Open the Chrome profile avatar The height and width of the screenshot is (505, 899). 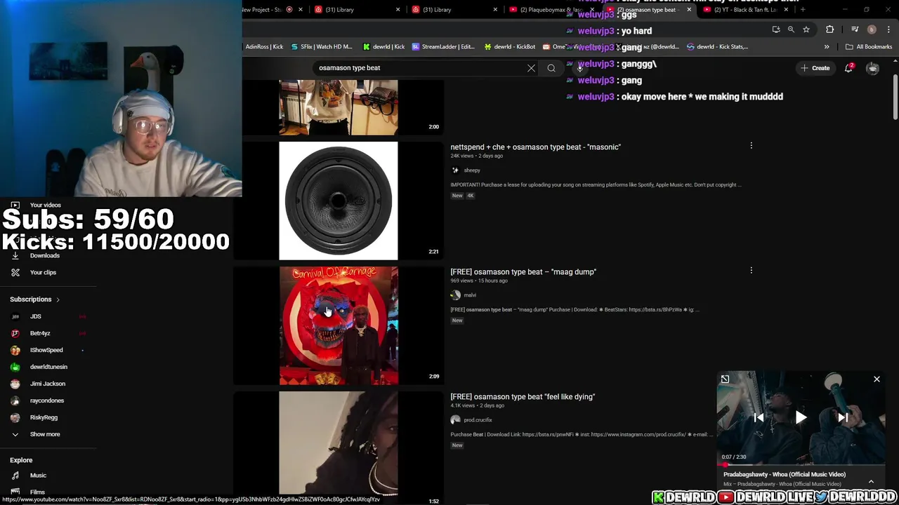872,29
